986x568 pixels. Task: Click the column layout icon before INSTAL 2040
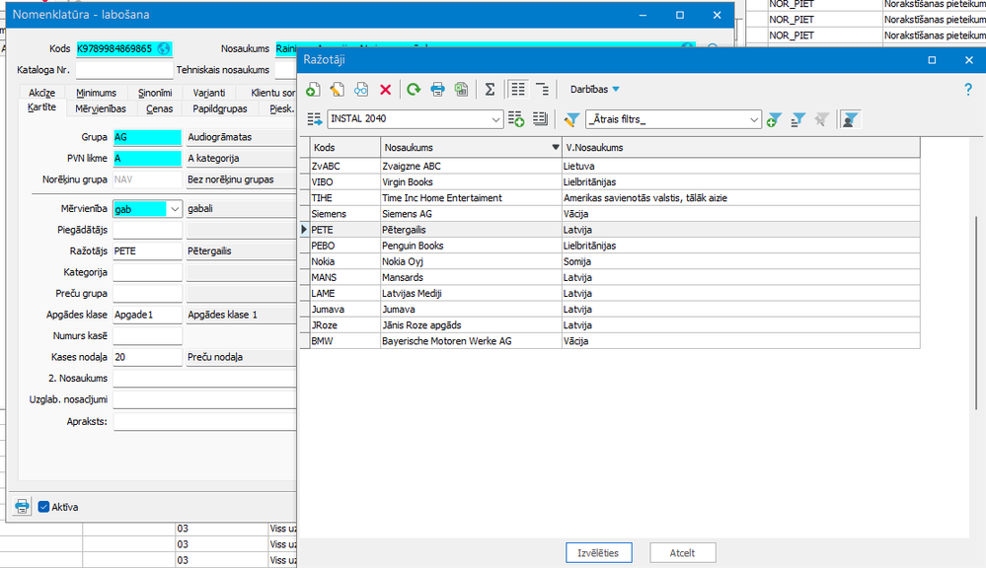[315, 118]
